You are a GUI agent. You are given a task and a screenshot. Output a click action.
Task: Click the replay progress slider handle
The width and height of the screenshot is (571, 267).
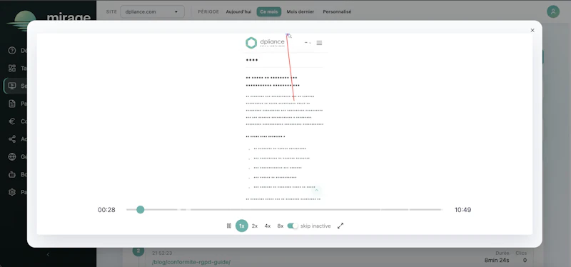click(140, 209)
